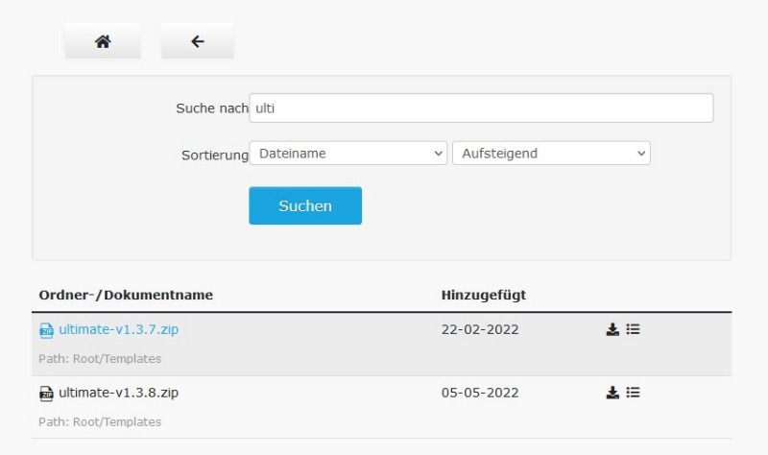Click the back arrow button
This screenshot has height=455, width=768.
point(198,41)
